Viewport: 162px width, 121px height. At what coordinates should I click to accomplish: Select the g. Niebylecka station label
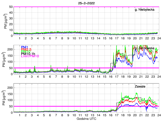[146, 10]
